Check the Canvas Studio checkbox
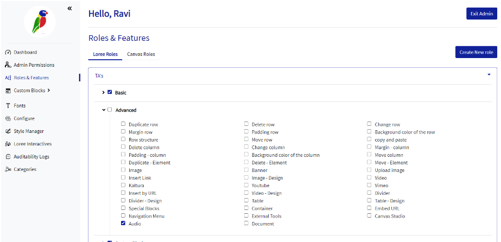This screenshot has width=501, height=242. click(x=369, y=215)
